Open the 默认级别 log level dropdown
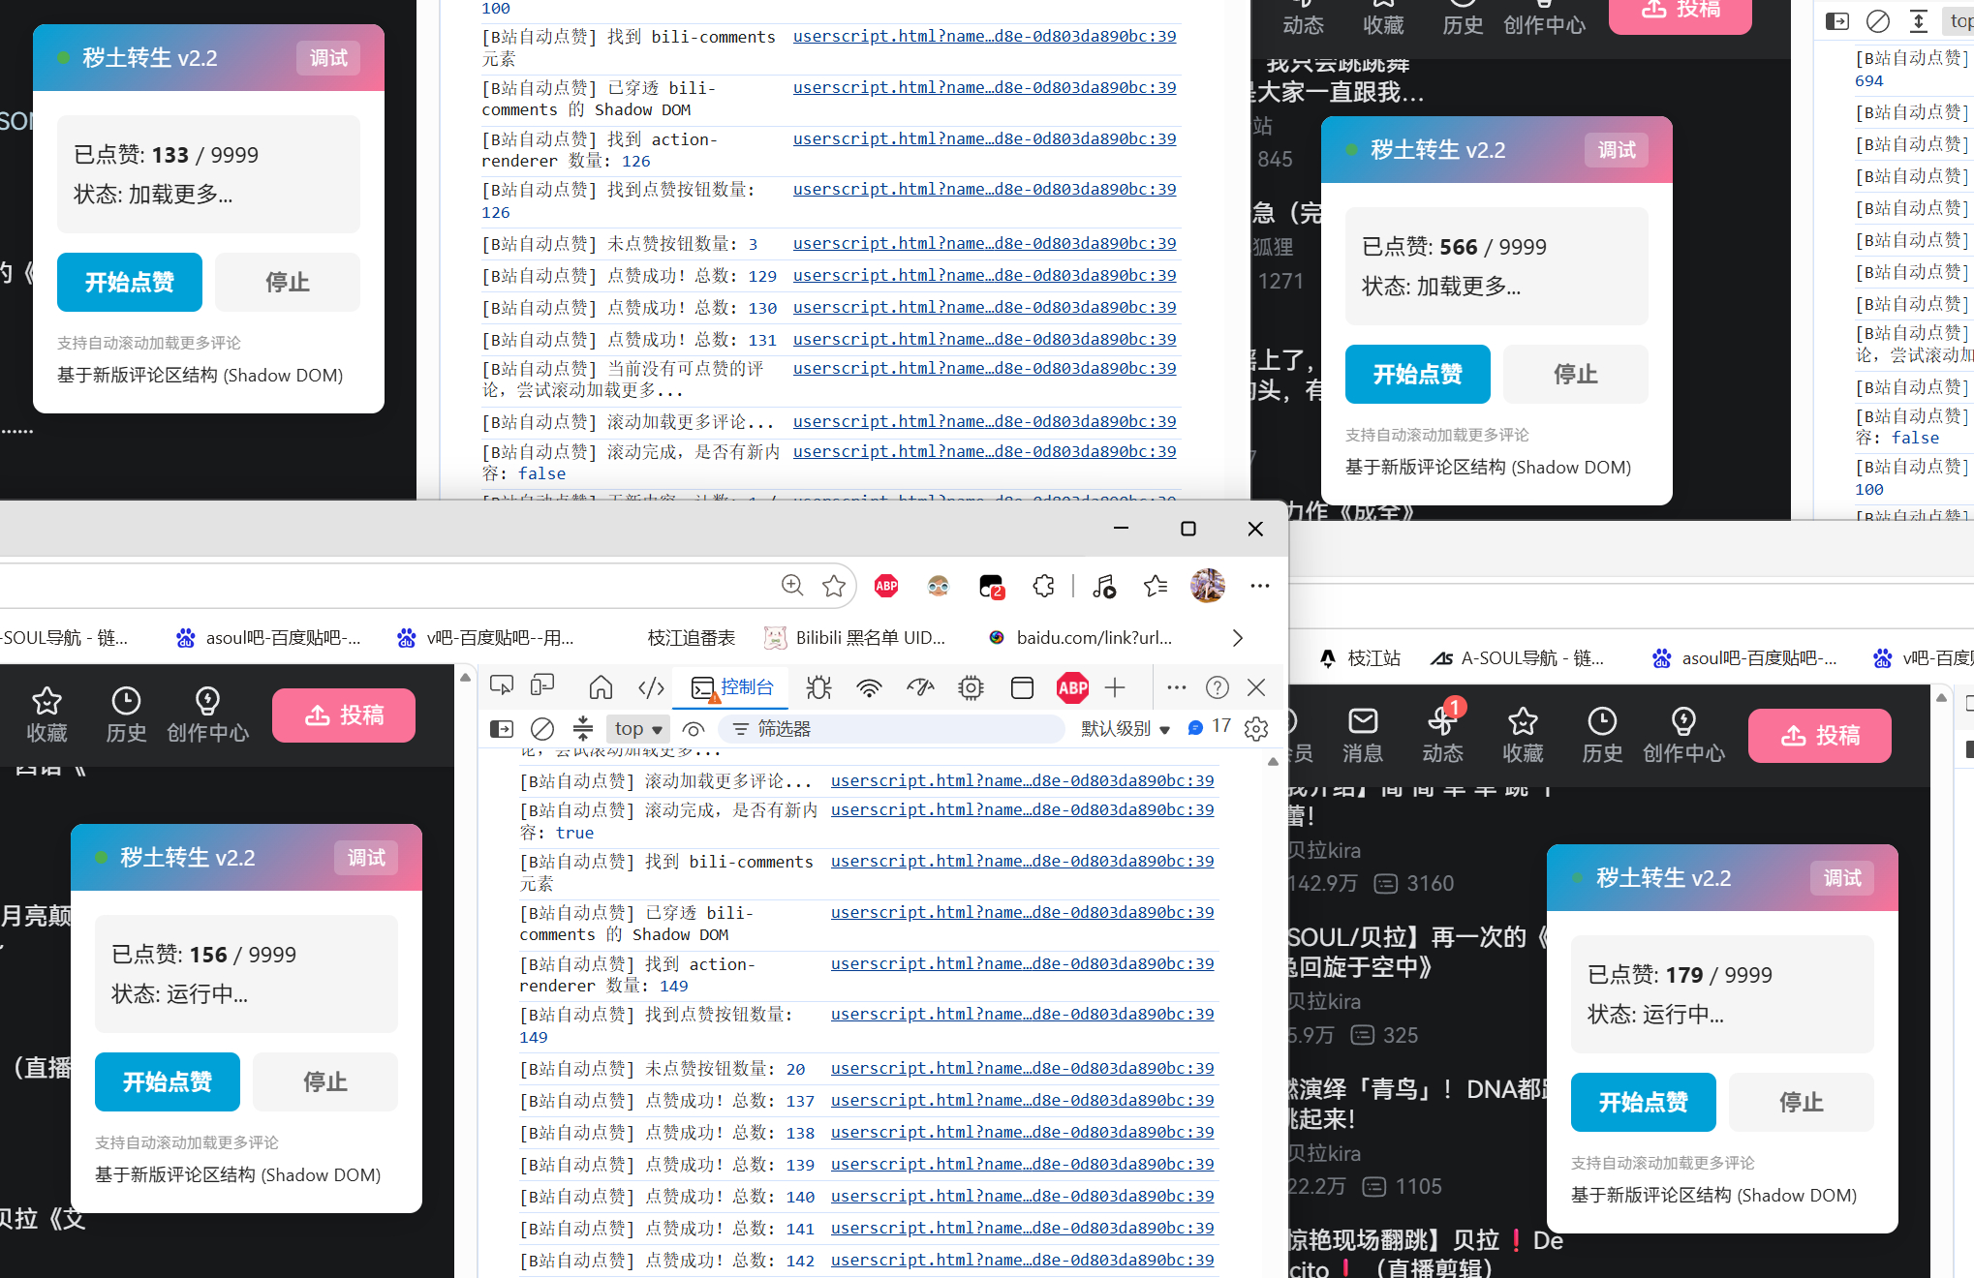The width and height of the screenshot is (1974, 1278). [1126, 728]
